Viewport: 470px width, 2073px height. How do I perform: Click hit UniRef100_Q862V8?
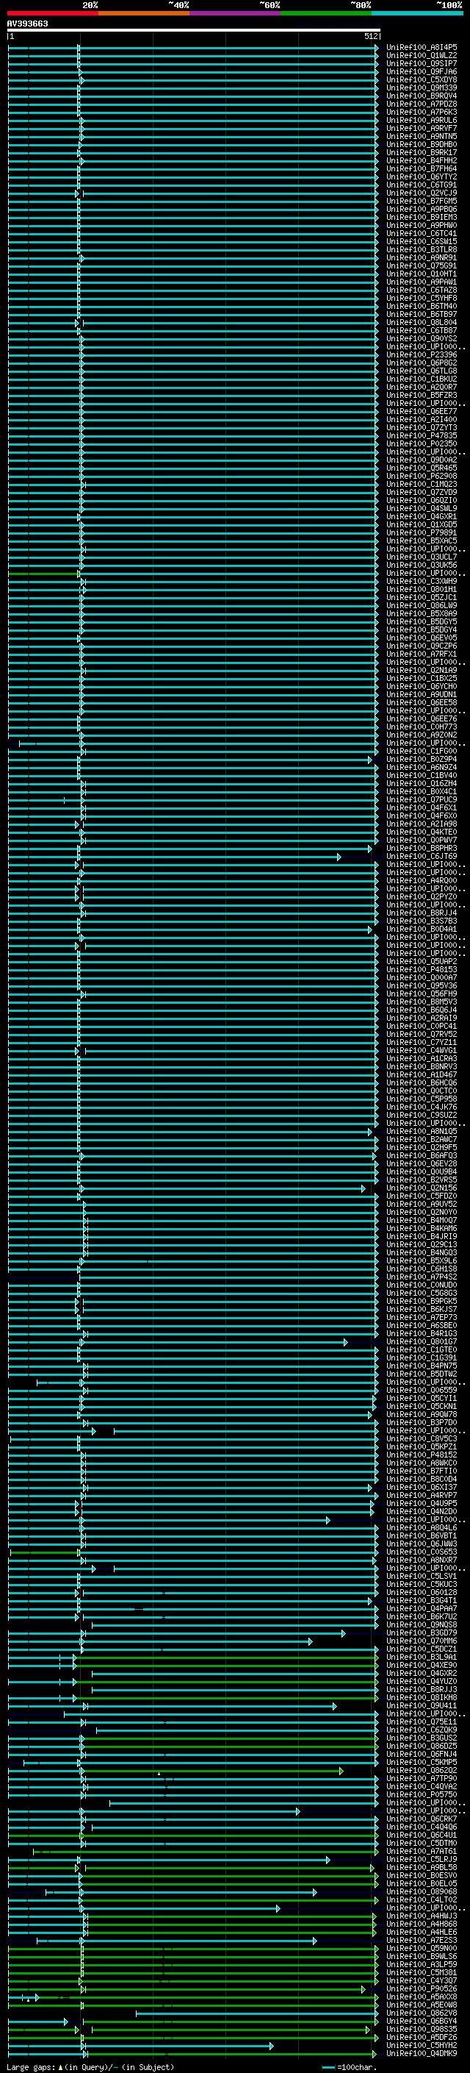(422, 2012)
